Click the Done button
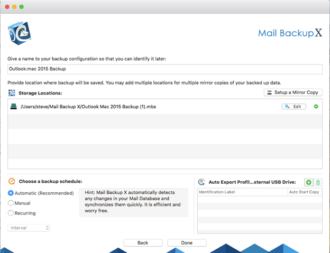This screenshot has height=253, width=330. click(x=187, y=243)
